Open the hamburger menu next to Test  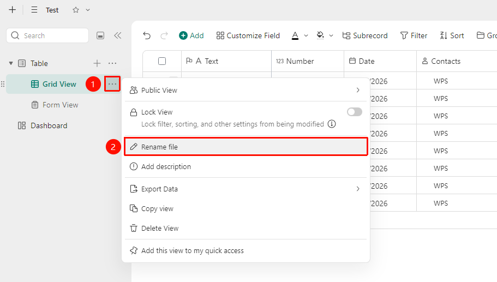click(x=34, y=10)
